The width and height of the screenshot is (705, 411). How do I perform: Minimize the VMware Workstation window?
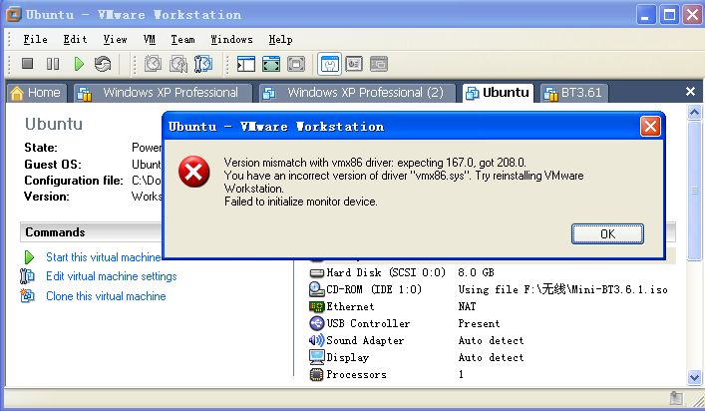(645, 15)
